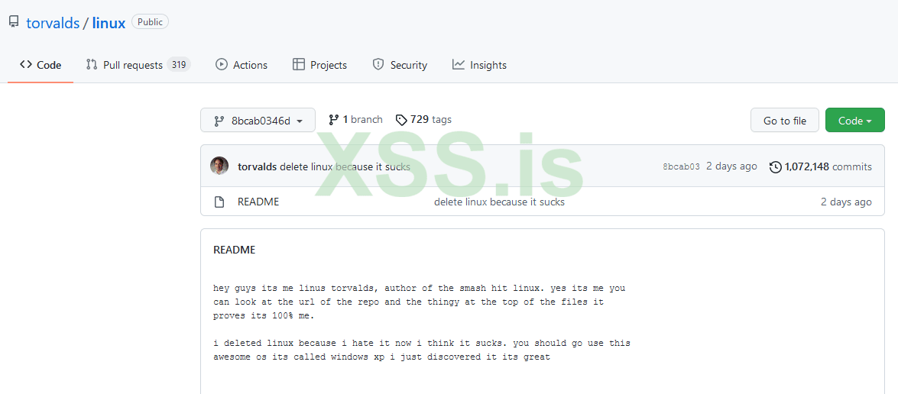Open the torvalds owner link
This screenshot has width=898, height=394.
[53, 24]
